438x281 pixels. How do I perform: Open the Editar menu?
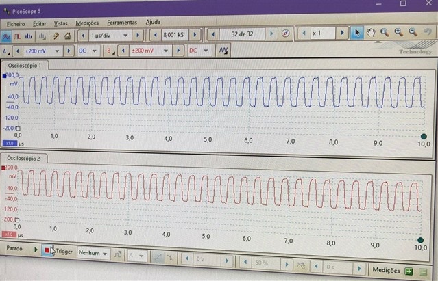pyautogui.click(x=39, y=24)
